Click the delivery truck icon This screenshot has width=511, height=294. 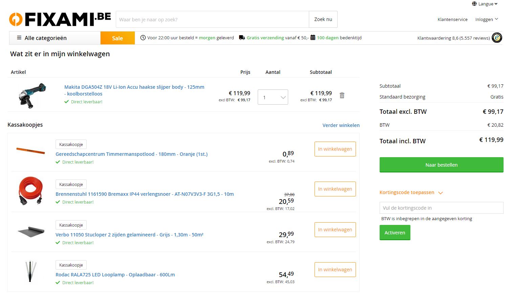(242, 38)
